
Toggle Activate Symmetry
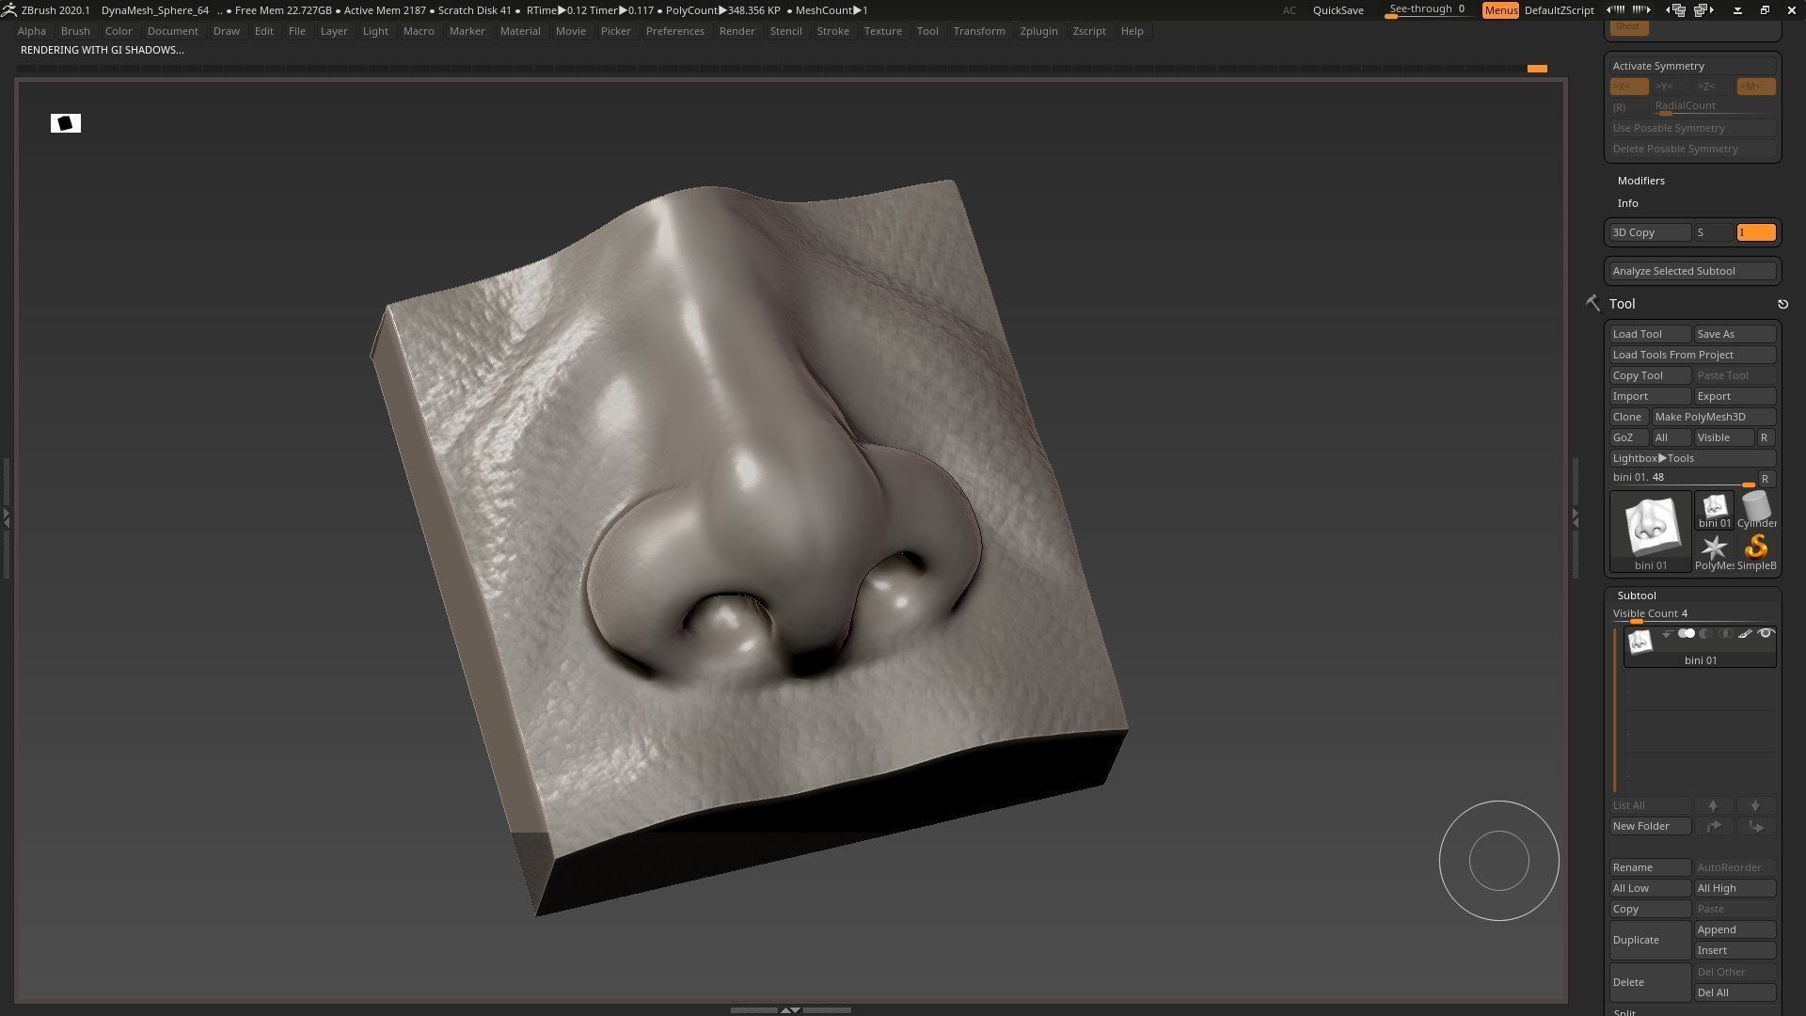[x=1692, y=66]
